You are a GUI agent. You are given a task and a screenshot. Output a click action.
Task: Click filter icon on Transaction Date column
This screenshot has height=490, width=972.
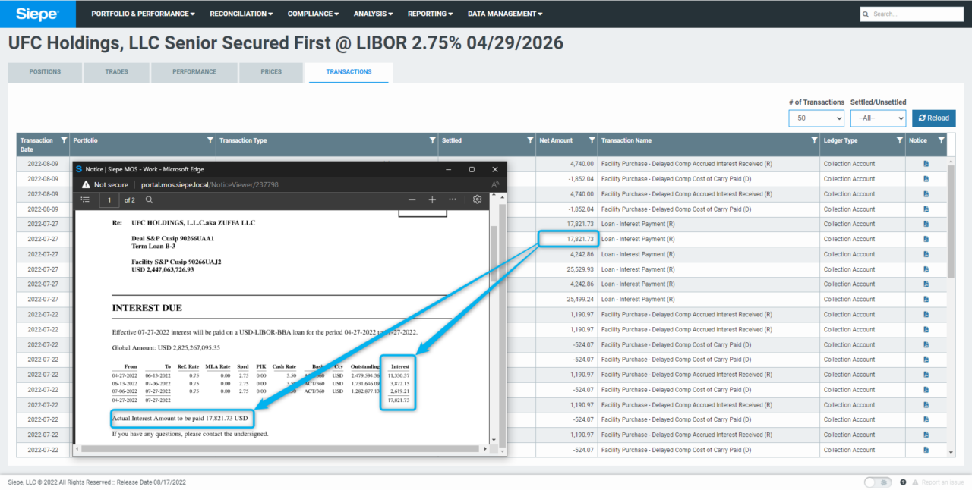64,140
